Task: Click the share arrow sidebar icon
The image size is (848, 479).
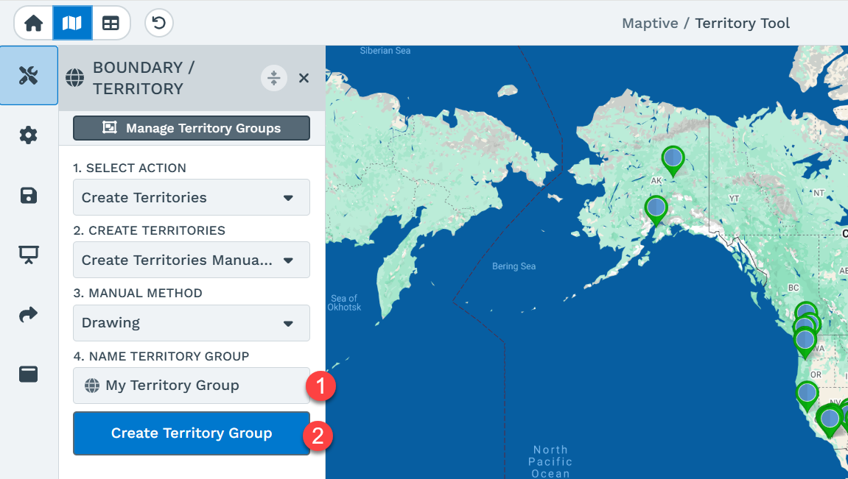Action: click(x=29, y=314)
